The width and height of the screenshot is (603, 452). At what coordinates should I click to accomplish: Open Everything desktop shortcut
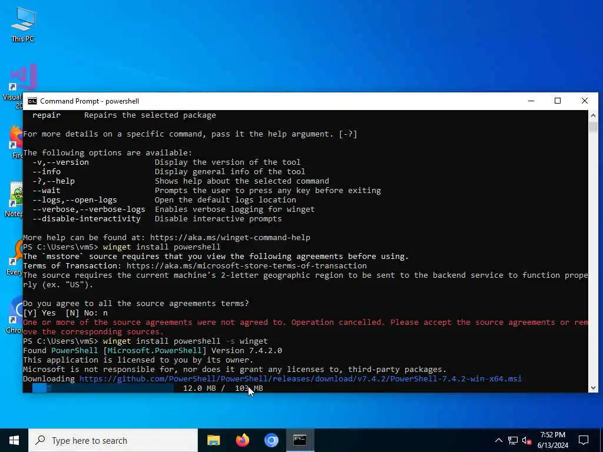click(15, 258)
